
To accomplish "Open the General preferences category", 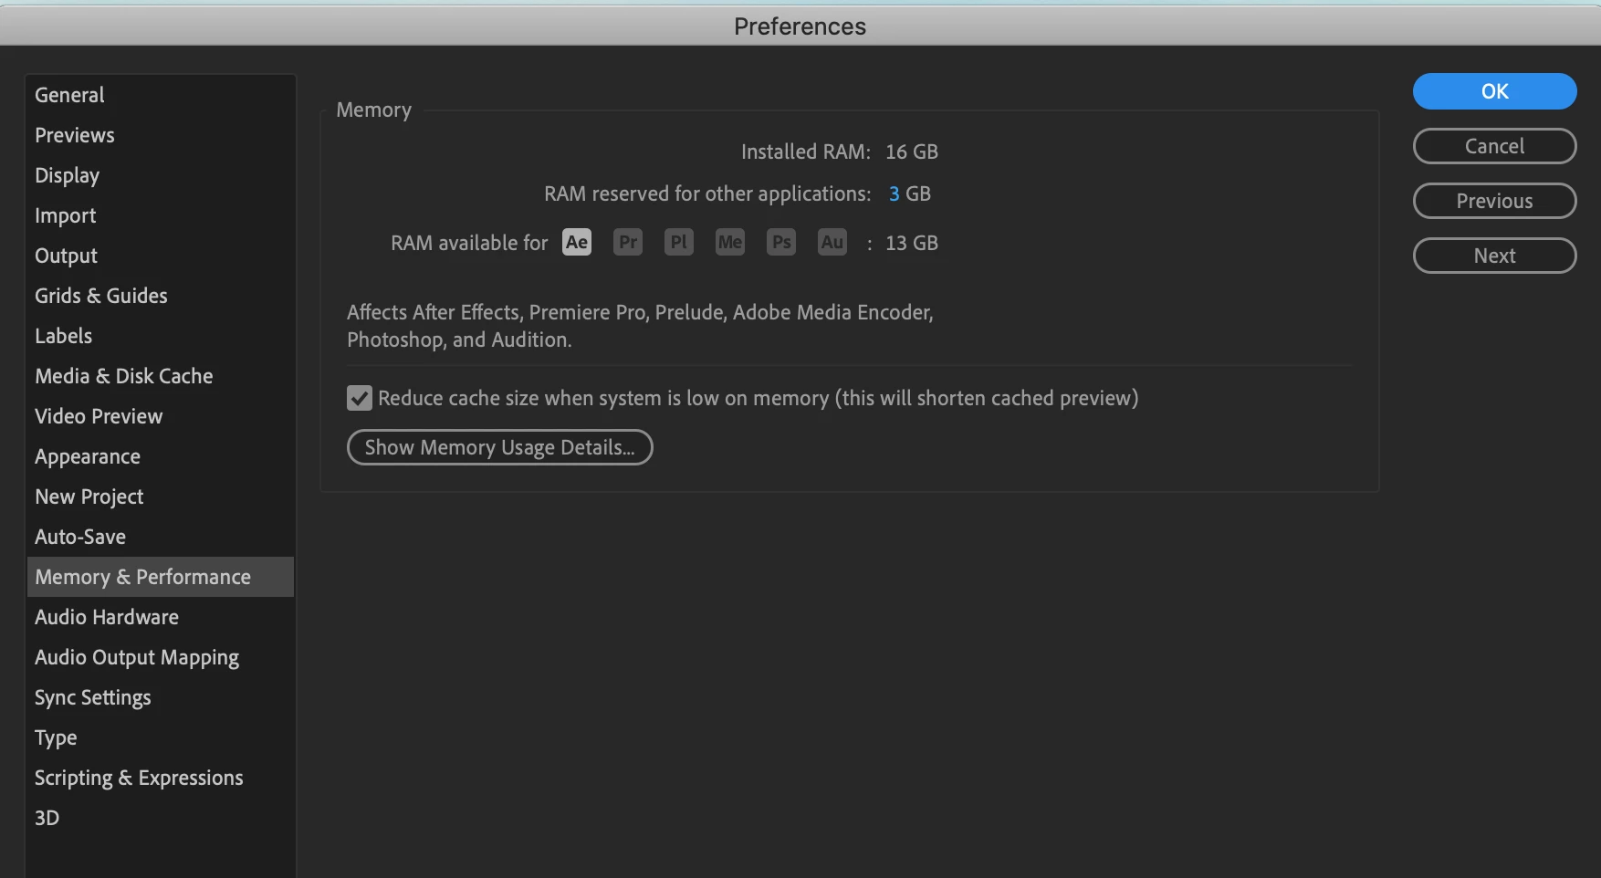I will point(161,95).
